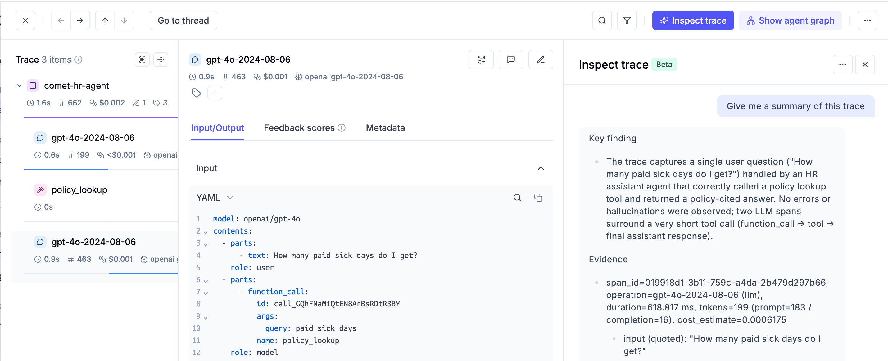Search within the YAML input code
The image size is (888, 361).
(x=517, y=197)
